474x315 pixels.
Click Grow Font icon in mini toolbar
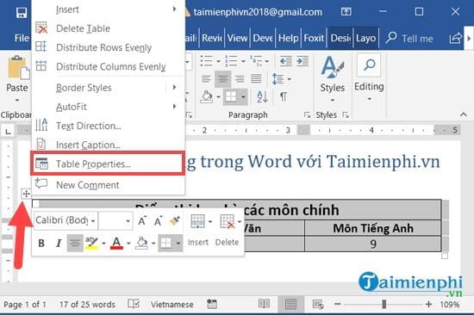tap(142, 221)
